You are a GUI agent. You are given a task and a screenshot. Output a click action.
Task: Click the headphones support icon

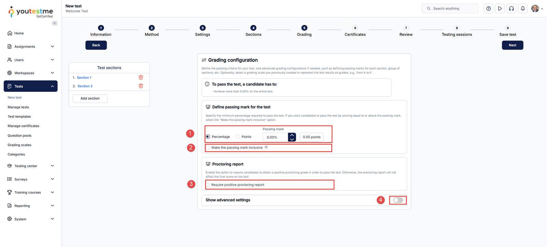pos(511,9)
